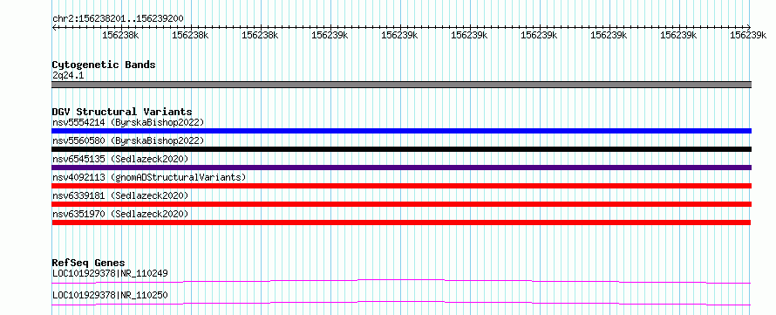This screenshot has height=315, width=776.
Task: Click the left arrowhead of the coordinate ruler
Action: (54, 27)
